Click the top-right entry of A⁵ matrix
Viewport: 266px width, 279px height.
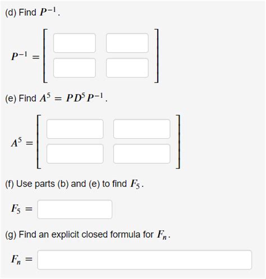pyautogui.click(x=141, y=129)
